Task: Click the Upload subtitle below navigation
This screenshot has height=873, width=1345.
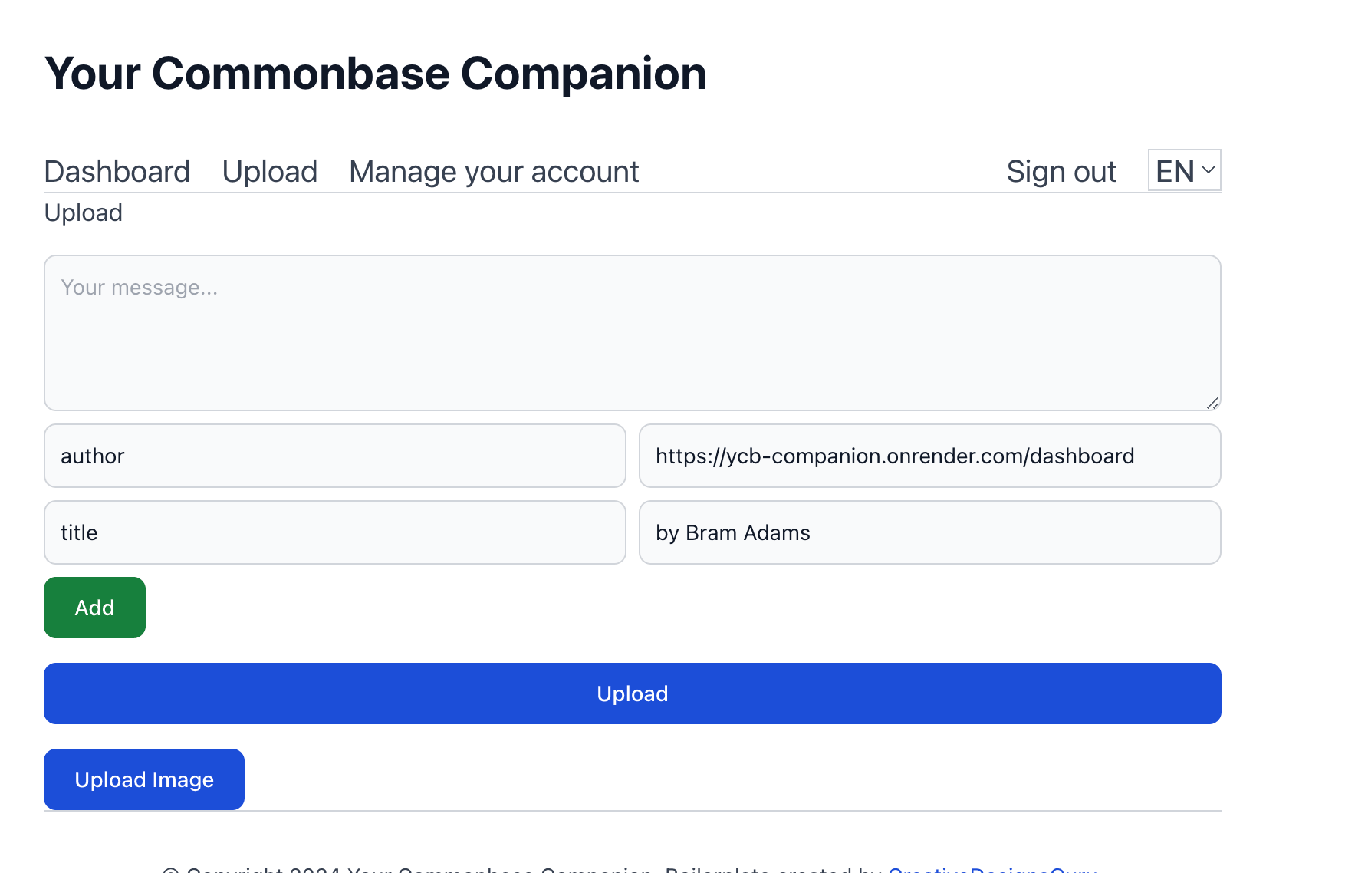Action: pyautogui.click(x=84, y=212)
